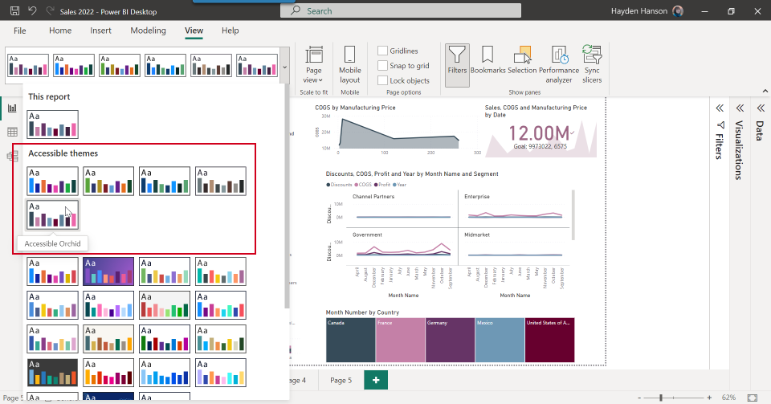Click the Profit legend entry
Viewport: 771px width, 404px height.
(x=382, y=185)
